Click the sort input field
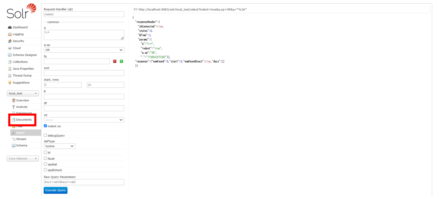The image size is (439, 199). [84, 73]
